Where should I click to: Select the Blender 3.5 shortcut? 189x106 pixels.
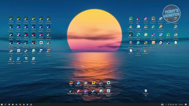[11, 51]
